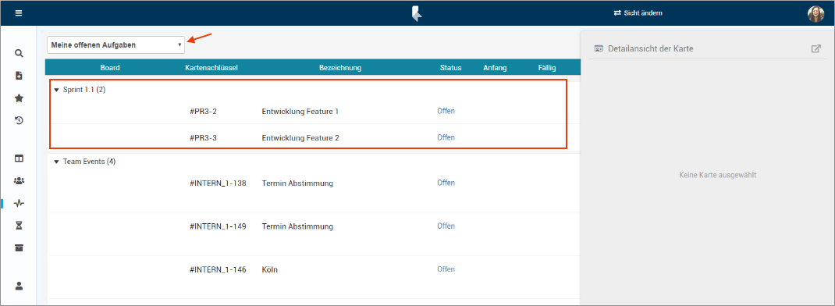Click Offen status of #INTERN_1-149
835x306 pixels.
pos(446,226)
